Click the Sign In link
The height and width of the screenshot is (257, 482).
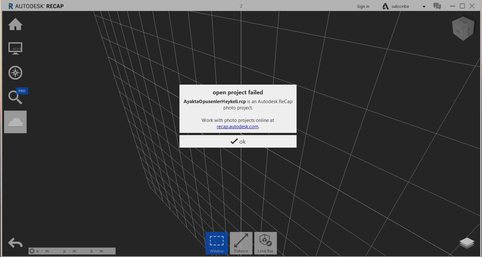[363, 6]
